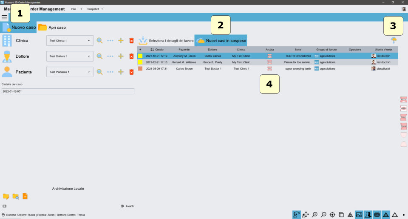Open the Snapshot dropdown menu
The width and height of the screenshot is (408, 219).
(x=95, y=9)
